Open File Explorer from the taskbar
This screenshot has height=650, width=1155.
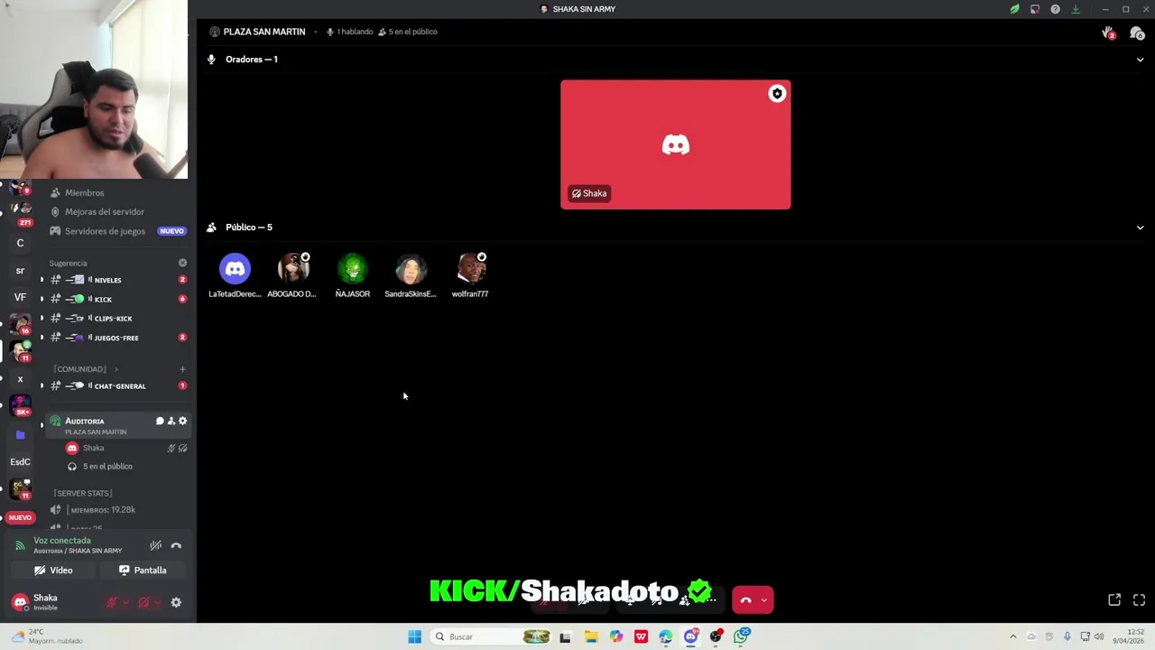coord(591,636)
